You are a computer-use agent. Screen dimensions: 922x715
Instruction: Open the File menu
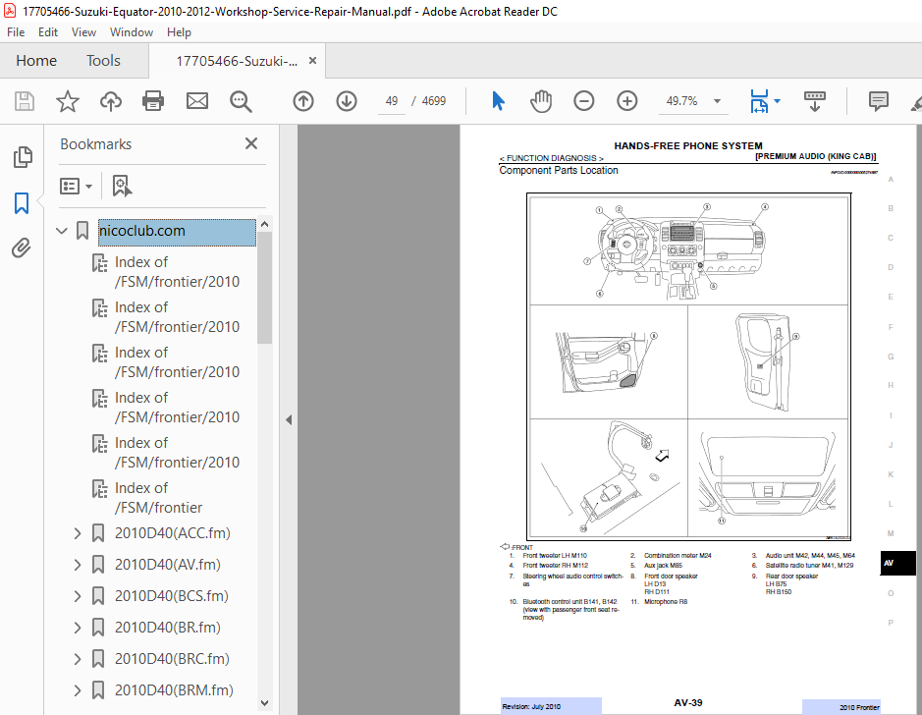point(16,32)
